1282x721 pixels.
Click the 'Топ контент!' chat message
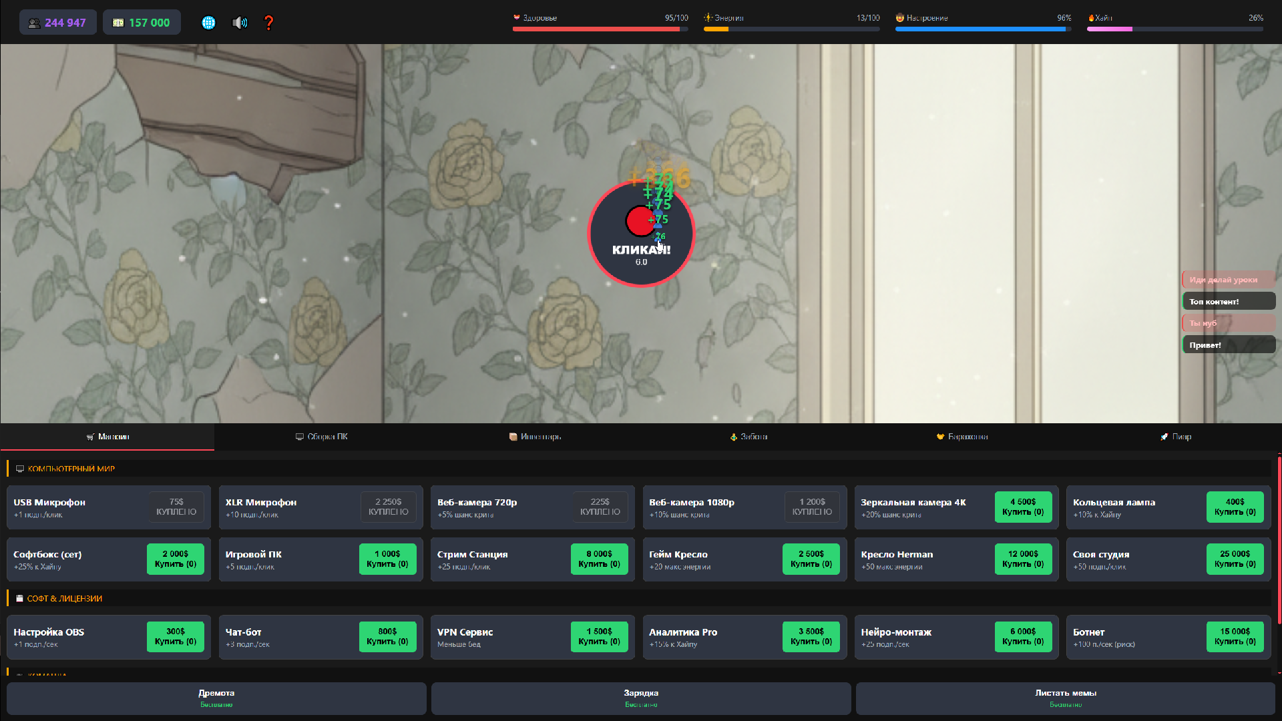click(x=1229, y=301)
